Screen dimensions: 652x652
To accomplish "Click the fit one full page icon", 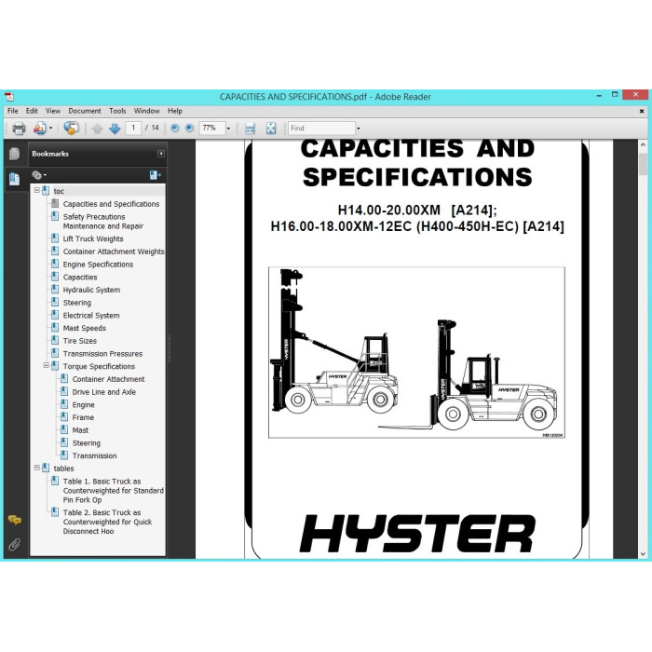I will pos(271,129).
